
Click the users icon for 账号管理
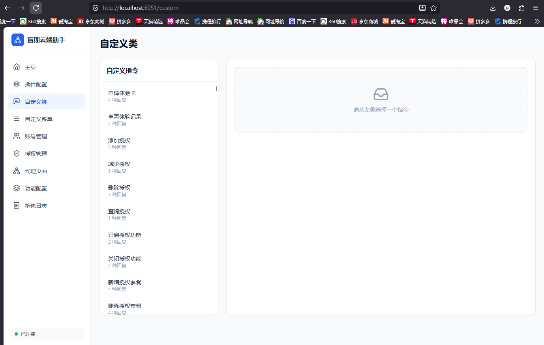click(x=17, y=136)
